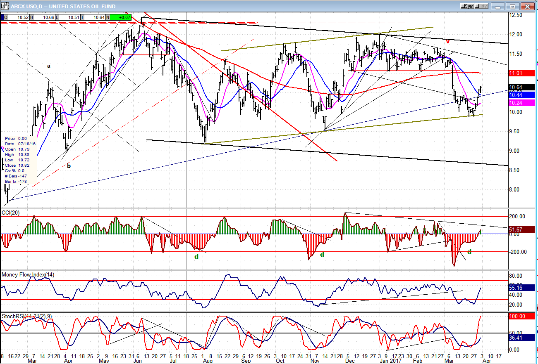Click the StochRSI indicator label
Image resolution: width=538 pixels, height=364 pixels.
(26, 316)
